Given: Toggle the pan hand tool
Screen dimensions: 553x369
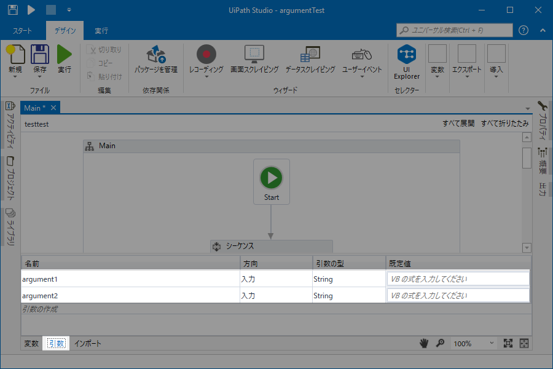Looking at the screenshot, I should click(424, 343).
